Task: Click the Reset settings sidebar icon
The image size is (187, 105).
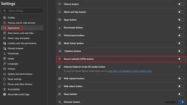Action: pos(5,79)
